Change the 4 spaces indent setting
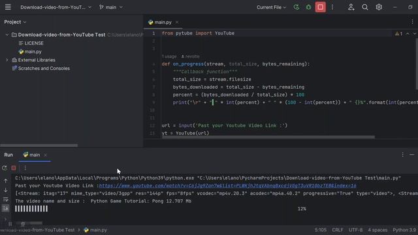 coord(378,230)
